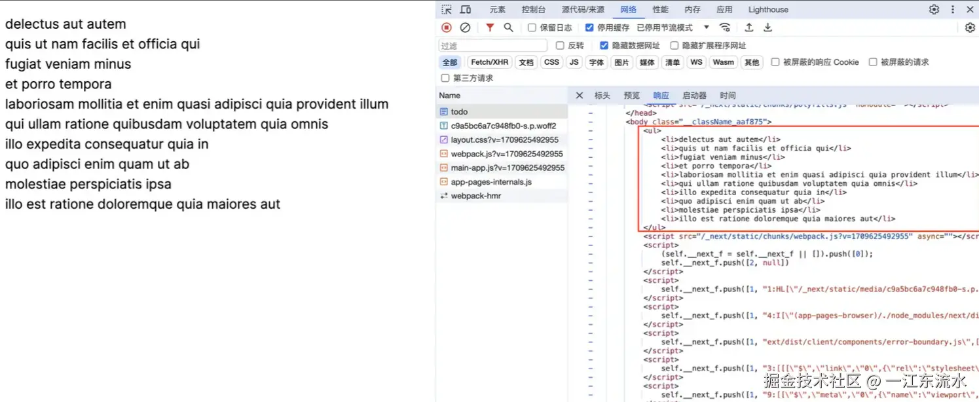Viewport: 979px width, 402px height.
Task: Clear the network log
Action: [x=465, y=27]
